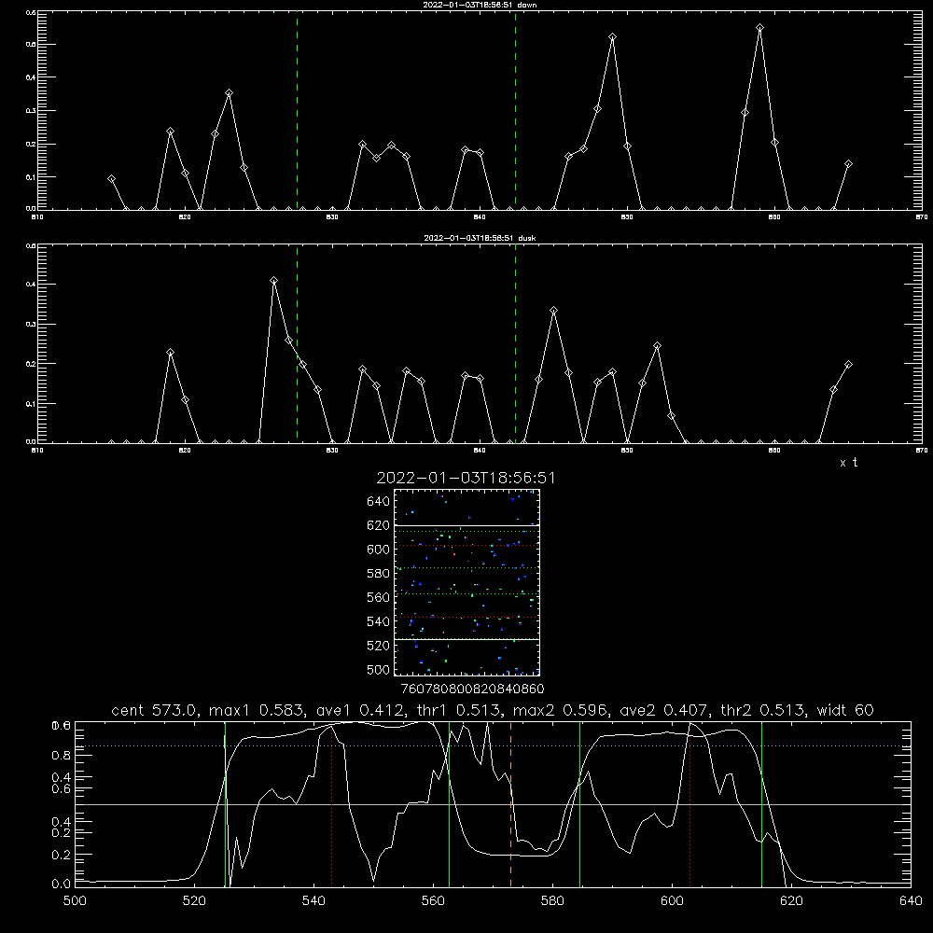Click the 'max2 0.596' value in the stats line
Image resolution: width=933 pixels, height=933 pixels.
(561, 710)
